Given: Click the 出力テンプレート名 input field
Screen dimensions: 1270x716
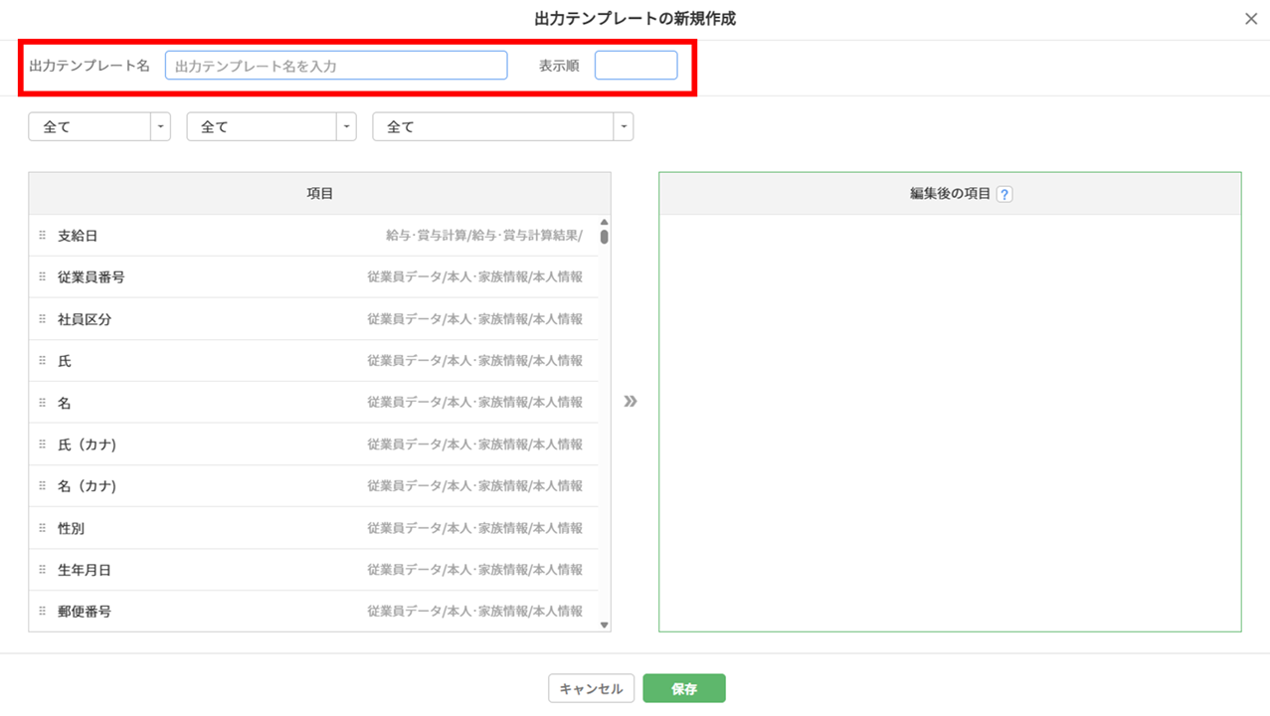Looking at the screenshot, I should pos(336,66).
